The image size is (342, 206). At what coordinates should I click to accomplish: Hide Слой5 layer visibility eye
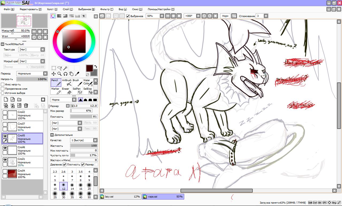(x=5, y=136)
